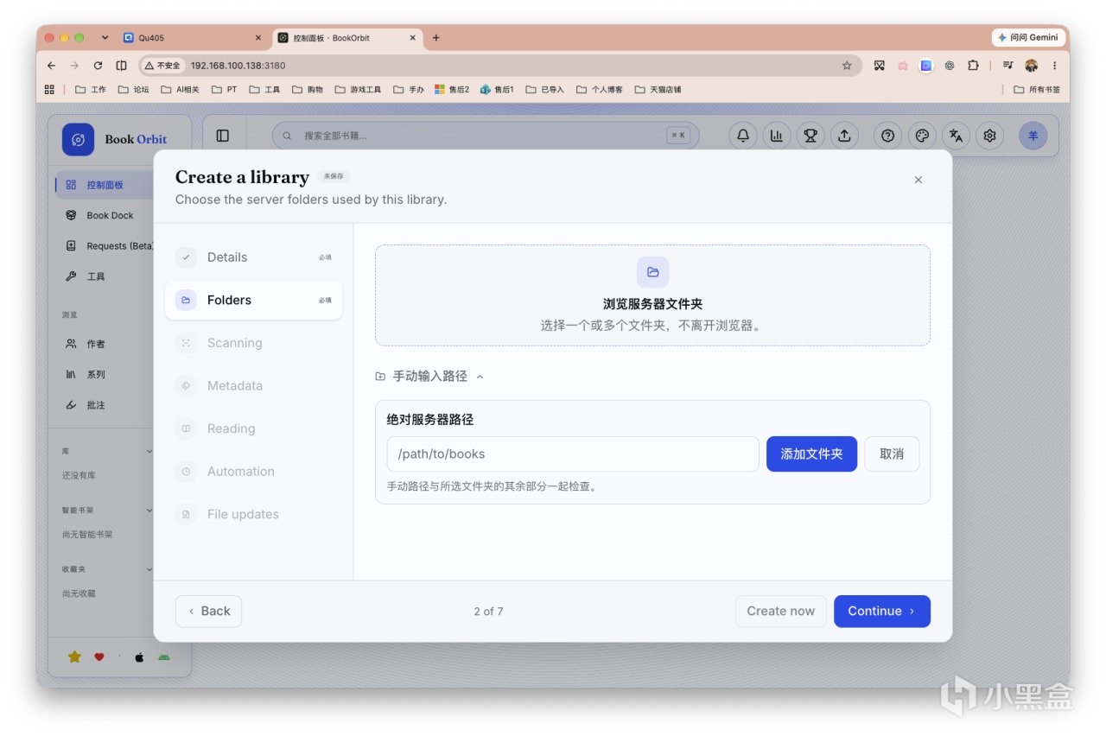The image size is (1106, 736).
Task: Open Book Dock in sidebar
Action: pyautogui.click(x=103, y=215)
